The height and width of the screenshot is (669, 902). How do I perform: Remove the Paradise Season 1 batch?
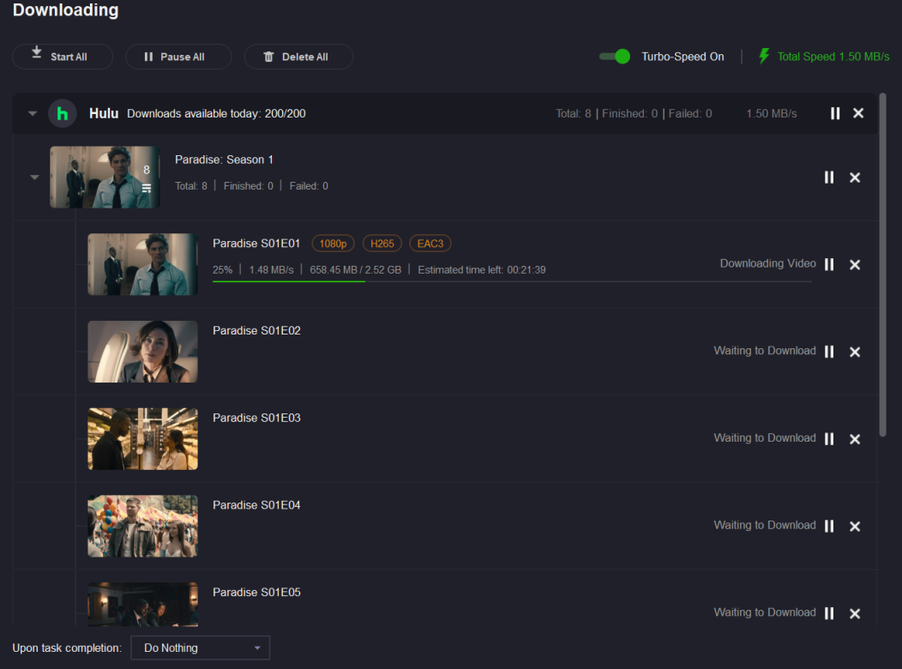click(855, 177)
